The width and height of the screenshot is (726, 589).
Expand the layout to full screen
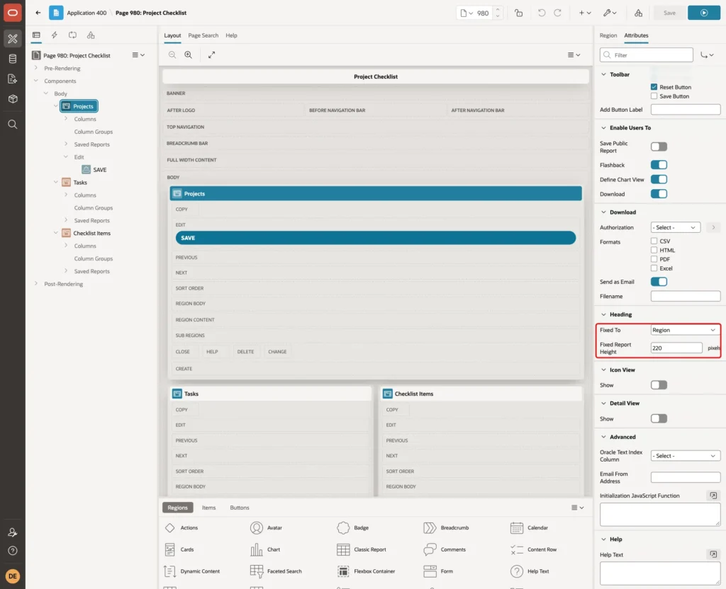tap(211, 55)
